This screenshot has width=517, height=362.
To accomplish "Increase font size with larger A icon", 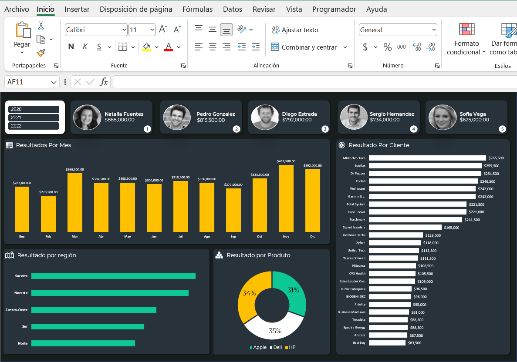I will click(x=163, y=30).
